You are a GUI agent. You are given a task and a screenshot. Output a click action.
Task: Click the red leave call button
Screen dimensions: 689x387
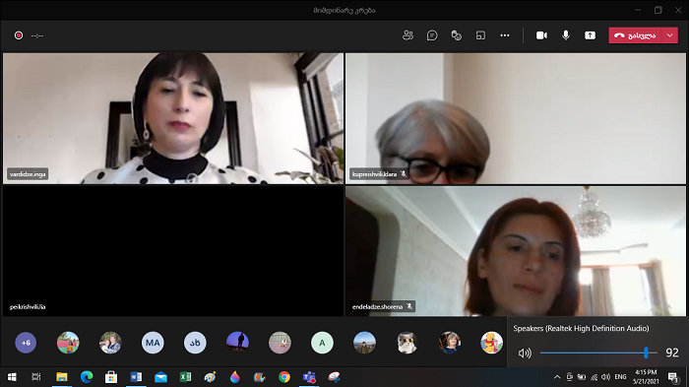[x=635, y=35]
